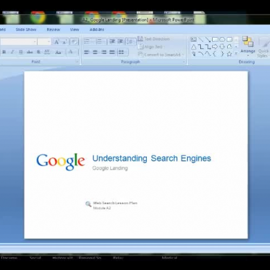
Task: Open Quick Styles gallery
Action: point(263,47)
